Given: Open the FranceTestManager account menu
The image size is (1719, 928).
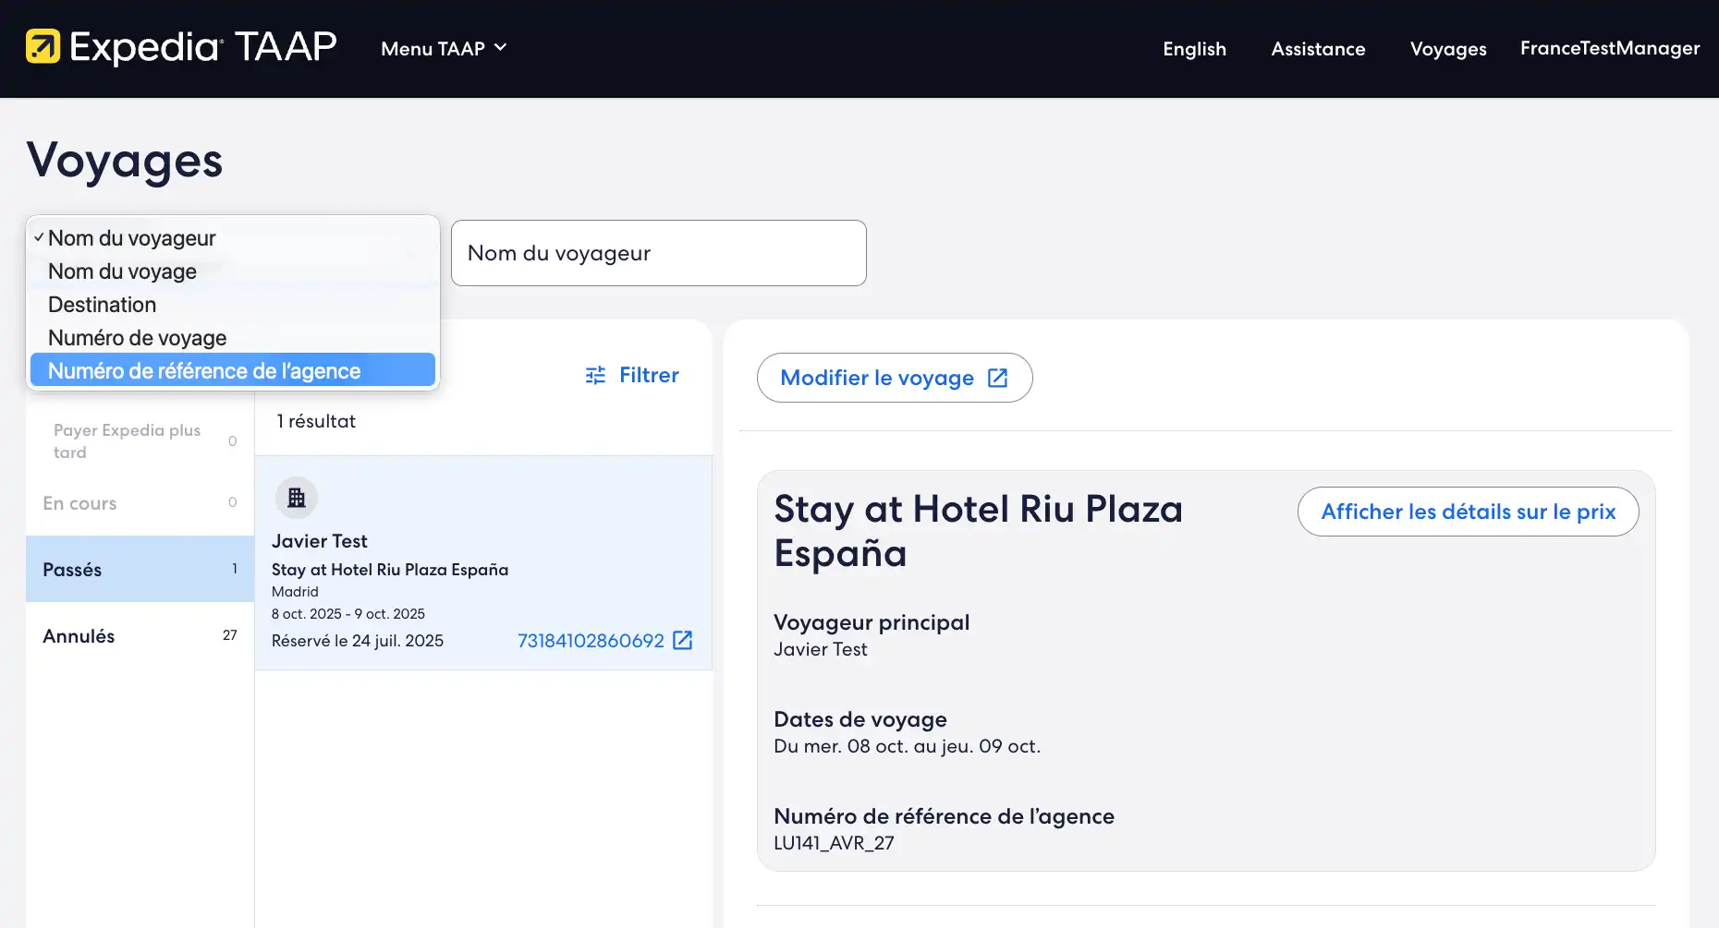Looking at the screenshot, I should [x=1610, y=48].
